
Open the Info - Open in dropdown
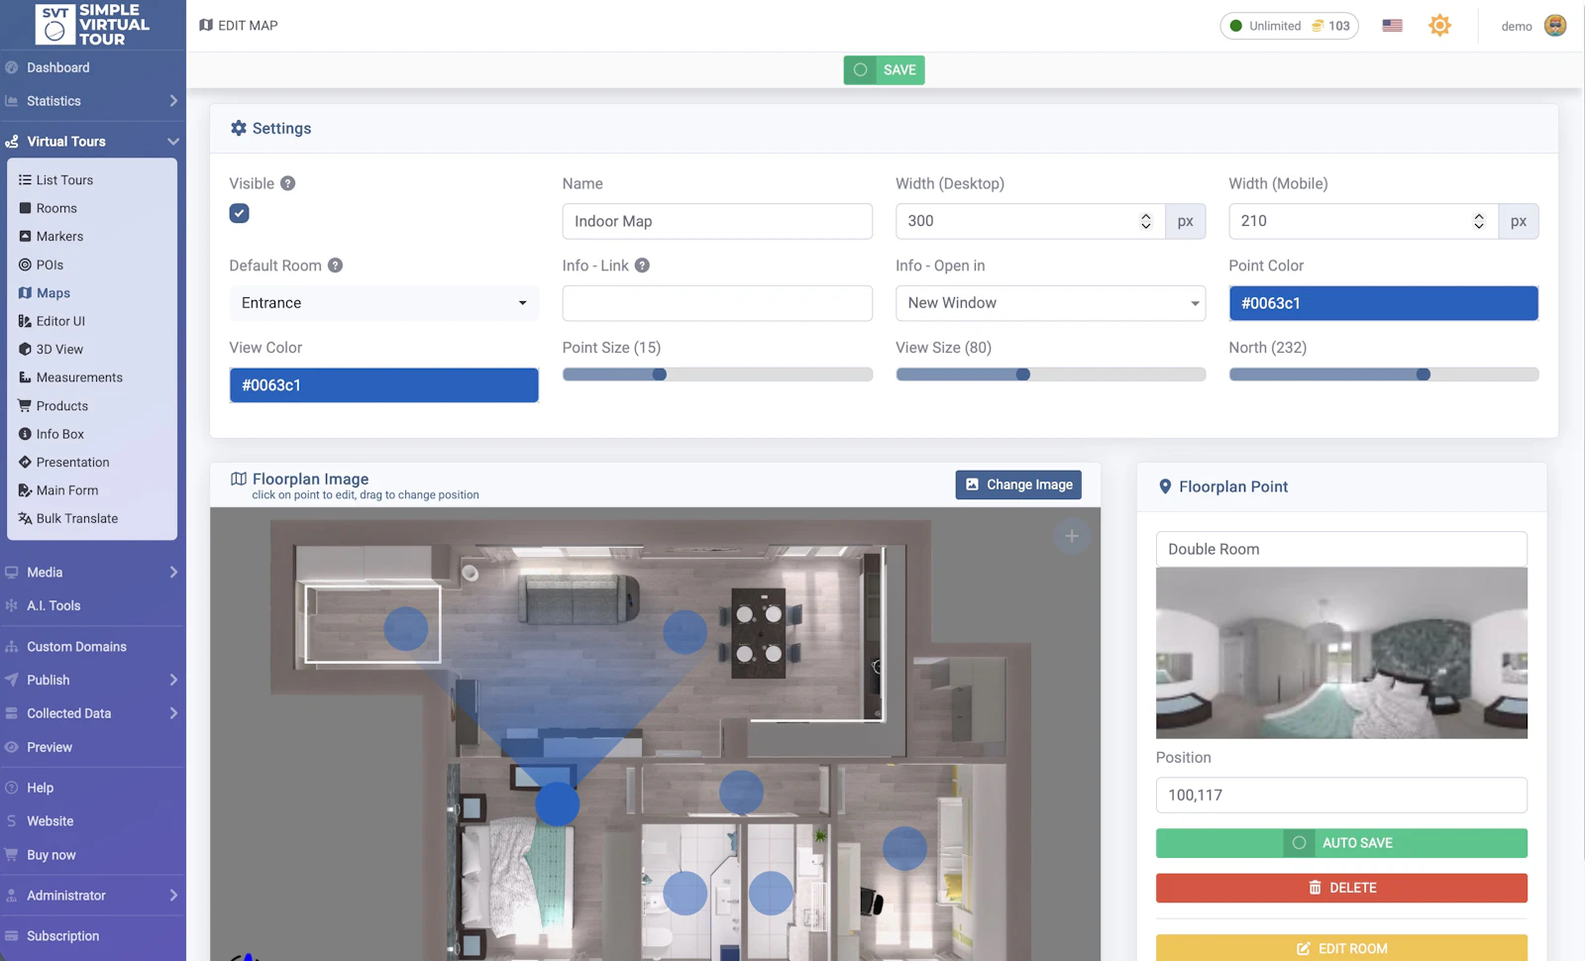click(1050, 303)
